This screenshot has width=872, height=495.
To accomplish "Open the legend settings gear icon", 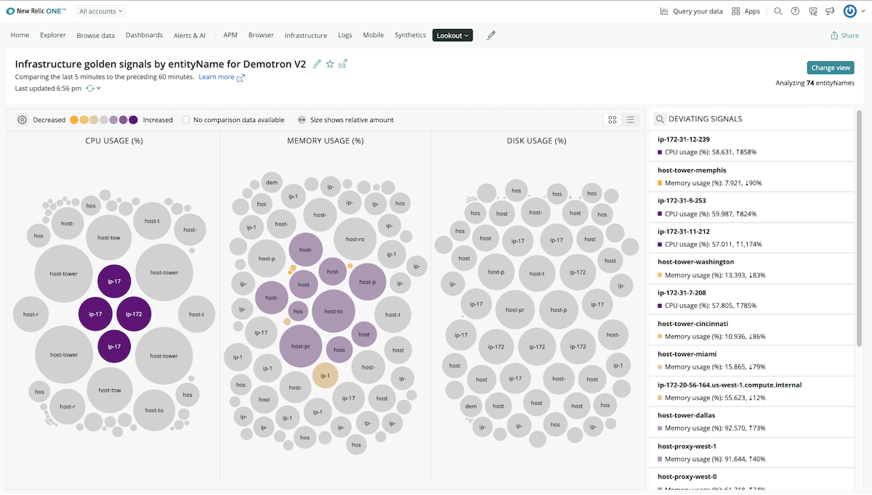I will tap(23, 120).
